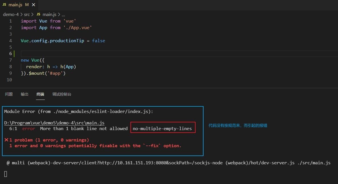This screenshot has height=184, width=338.
Task: Show the 调试控制台 panel tab
Action: pos(62,94)
